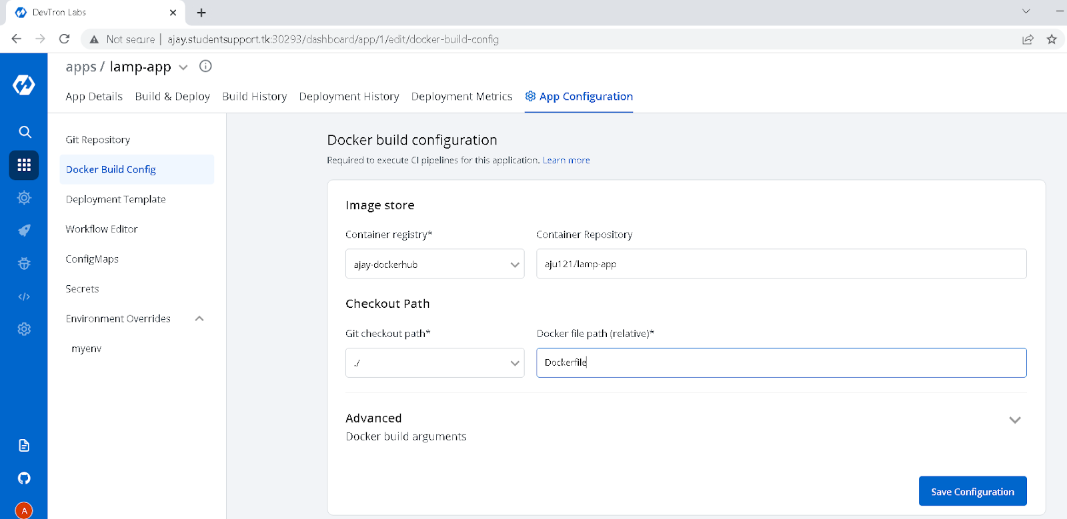Open the bug security icon in the sidebar
This screenshot has width=1067, height=519.
tap(24, 263)
